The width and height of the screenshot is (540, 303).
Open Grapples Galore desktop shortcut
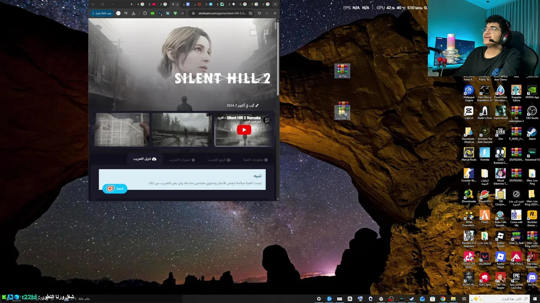point(516,93)
